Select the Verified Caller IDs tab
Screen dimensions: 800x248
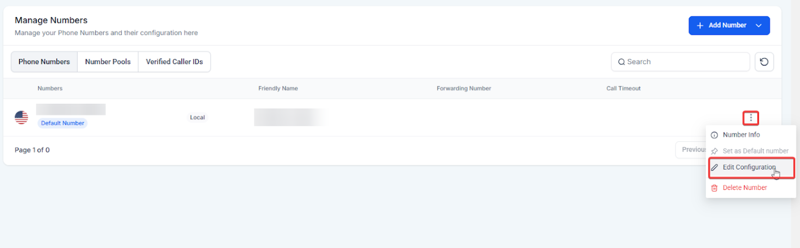pyautogui.click(x=174, y=62)
